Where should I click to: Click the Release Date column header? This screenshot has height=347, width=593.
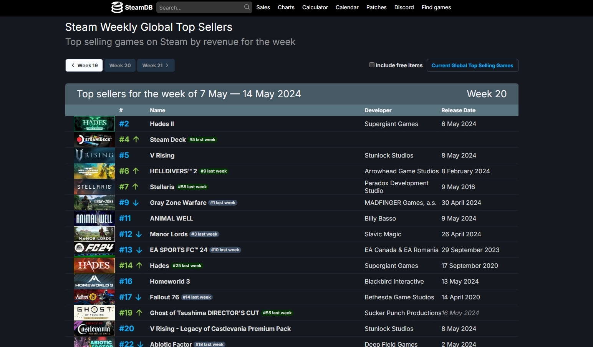click(458, 110)
